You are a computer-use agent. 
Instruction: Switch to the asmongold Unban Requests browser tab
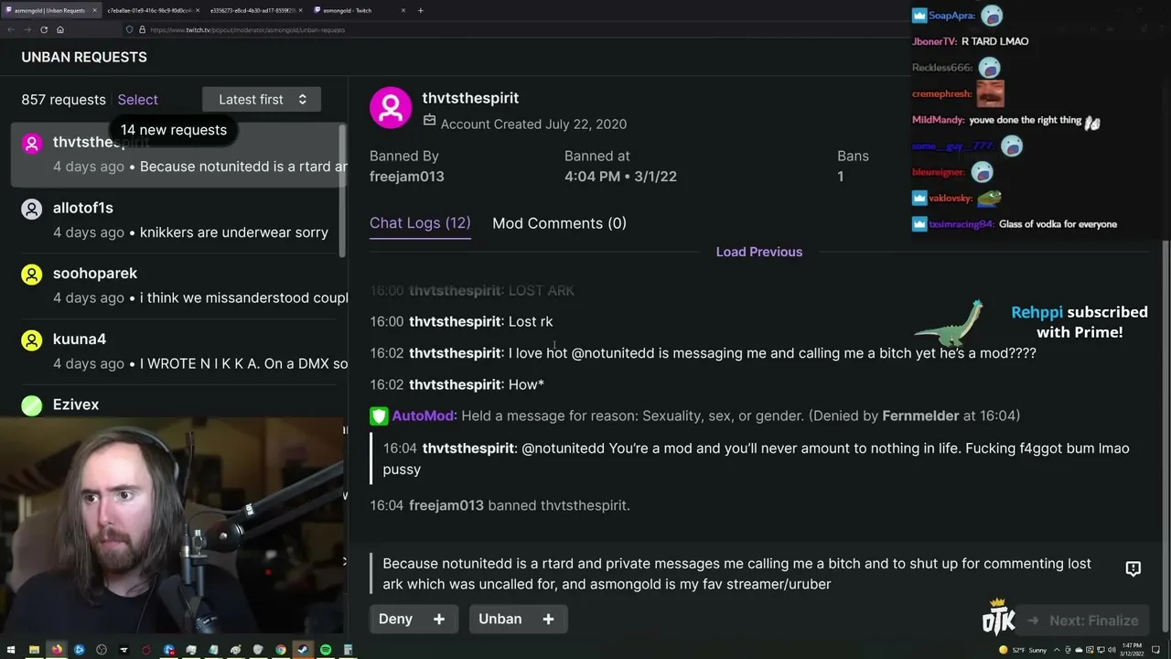point(50,10)
